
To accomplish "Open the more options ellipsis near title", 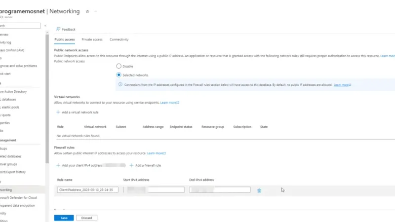I will pyautogui.click(x=95, y=11).
